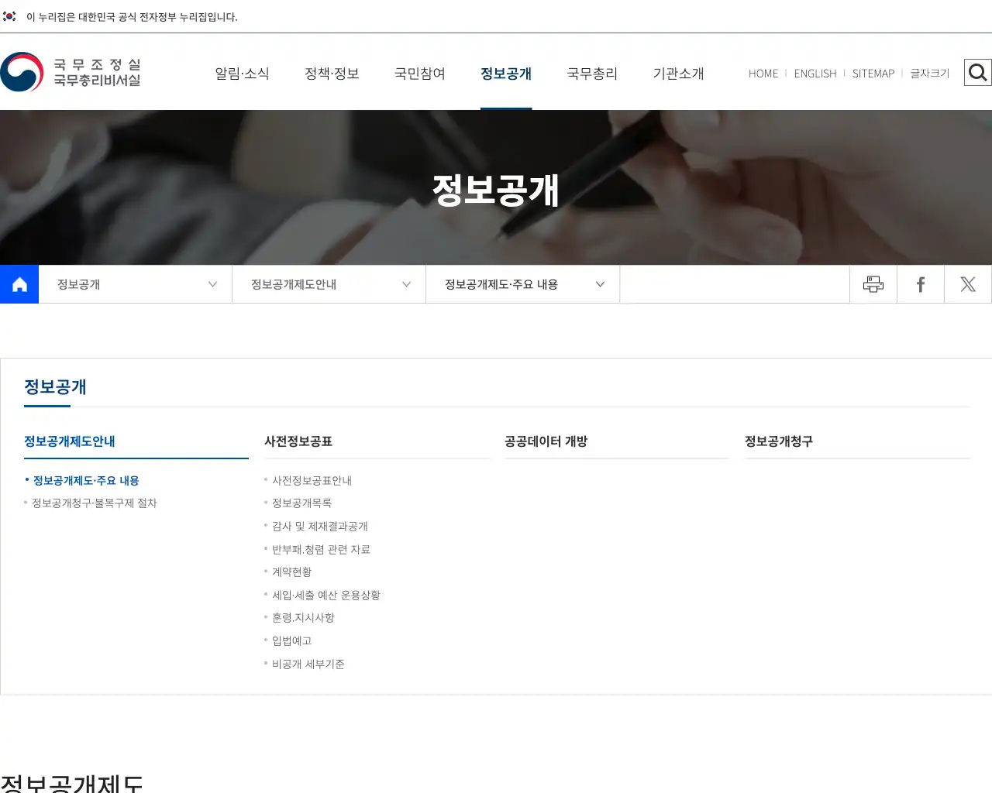Image resolution: width=992 pixels, height=793 pixels.
Task: Expand the 정보공개제도안내 breadcrumb dropdown
Action: (329, 284)
